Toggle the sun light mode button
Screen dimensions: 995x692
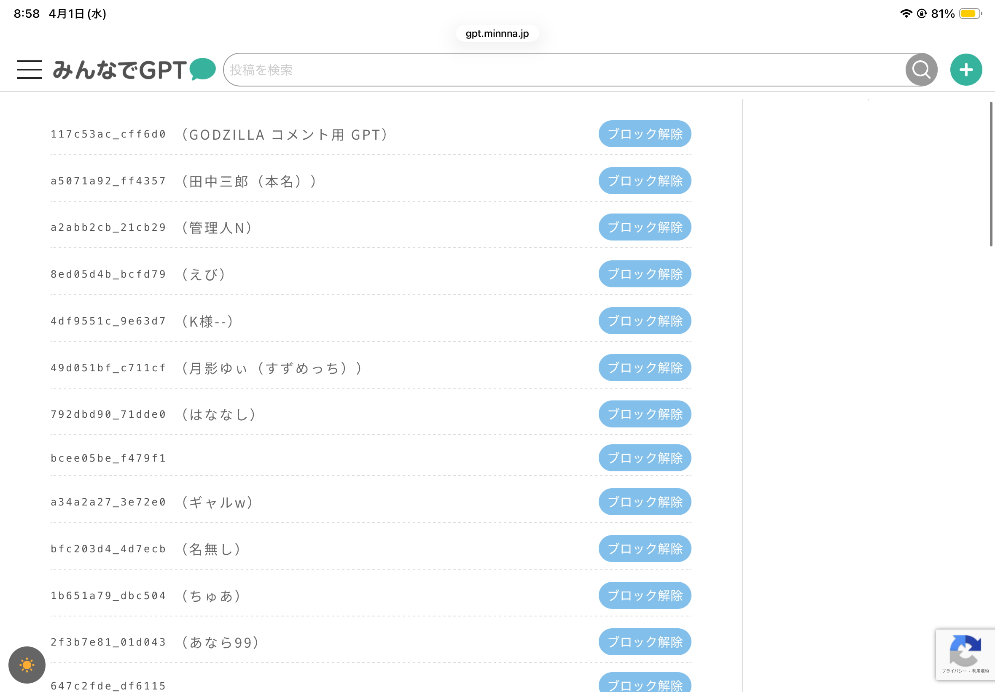click(27, 665)
